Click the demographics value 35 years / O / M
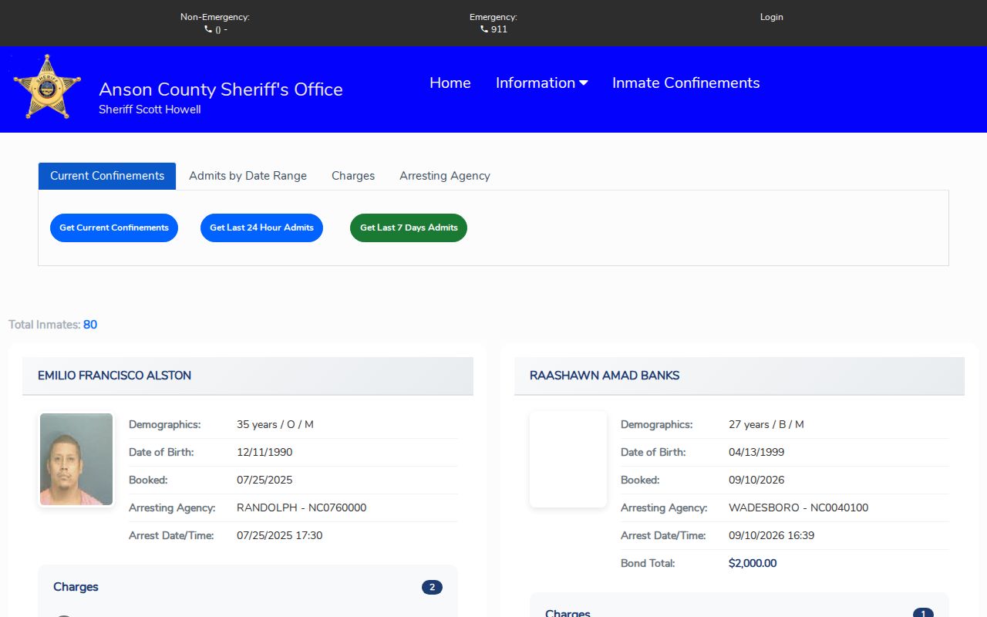 (275, 424)
